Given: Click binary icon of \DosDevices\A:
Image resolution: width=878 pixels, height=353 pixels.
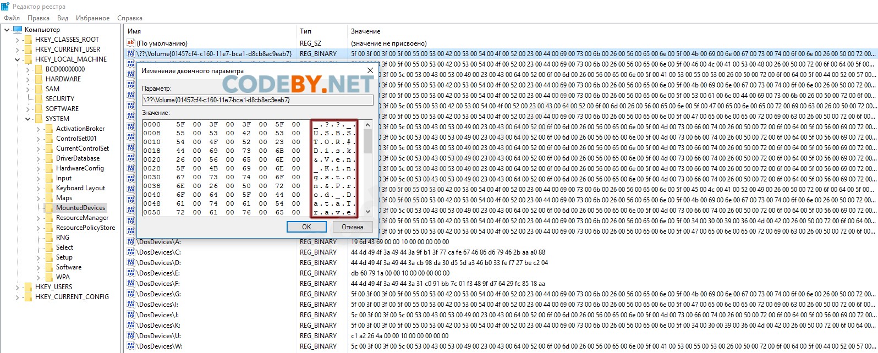Looking at the screenshot, I should pos(131,242).
